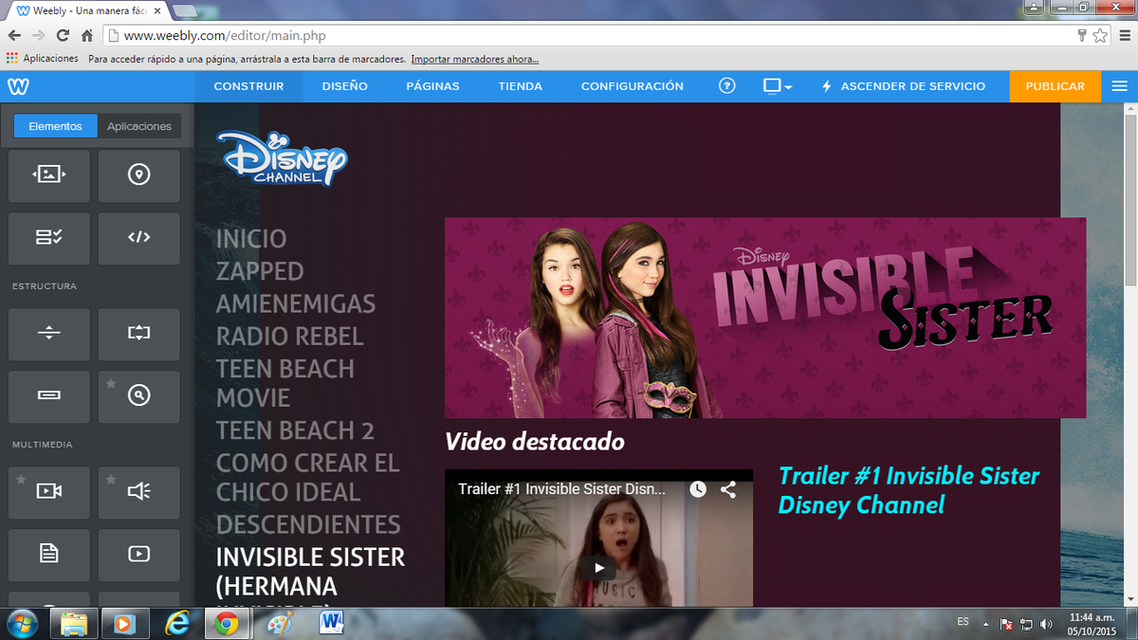Screen dimensions: 1138x640
Task: Click the 'Trailer #1 Invisible Sister Disney Channel' text
Action: pos(909,490)
